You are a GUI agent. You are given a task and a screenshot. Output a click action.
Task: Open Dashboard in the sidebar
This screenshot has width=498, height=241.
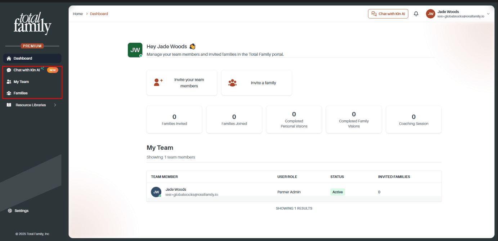coord(32,58)
